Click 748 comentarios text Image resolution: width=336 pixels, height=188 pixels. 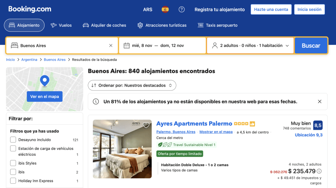point(297,128)
